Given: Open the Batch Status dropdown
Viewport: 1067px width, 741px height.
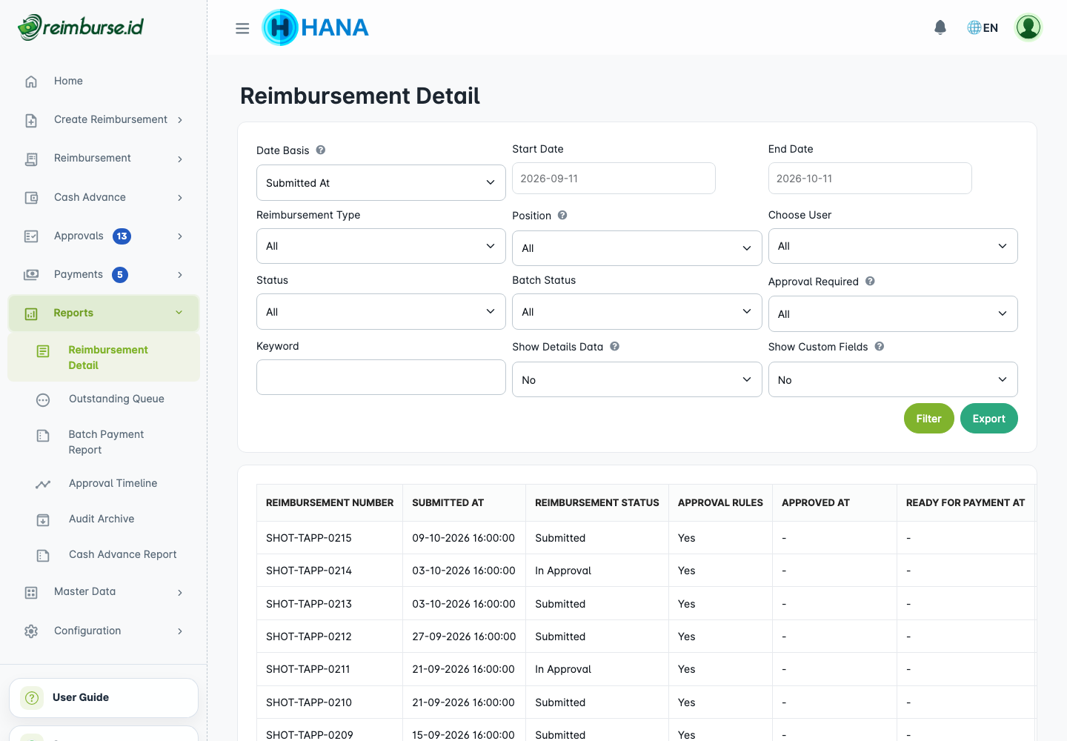Looking at the screenshot, I should pyautogui.click(x=637, y=312).
